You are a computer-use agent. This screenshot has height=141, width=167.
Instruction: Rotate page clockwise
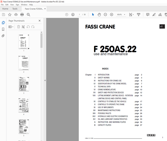tap(33, 27)
